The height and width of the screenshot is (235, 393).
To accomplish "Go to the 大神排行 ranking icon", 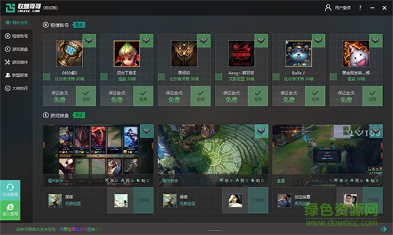I will (7, 88).
